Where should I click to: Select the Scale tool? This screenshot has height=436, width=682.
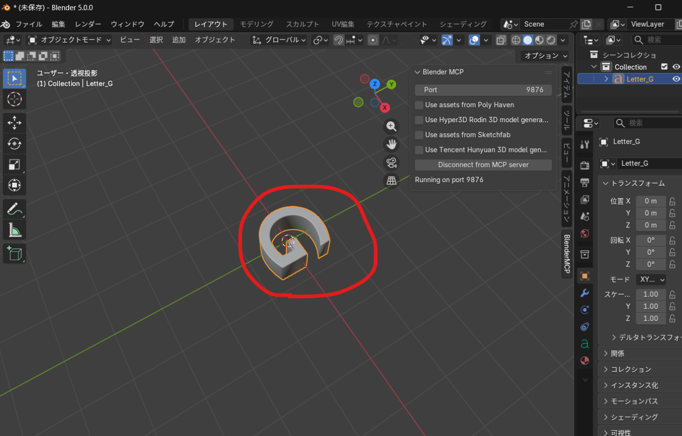point(14,165)
